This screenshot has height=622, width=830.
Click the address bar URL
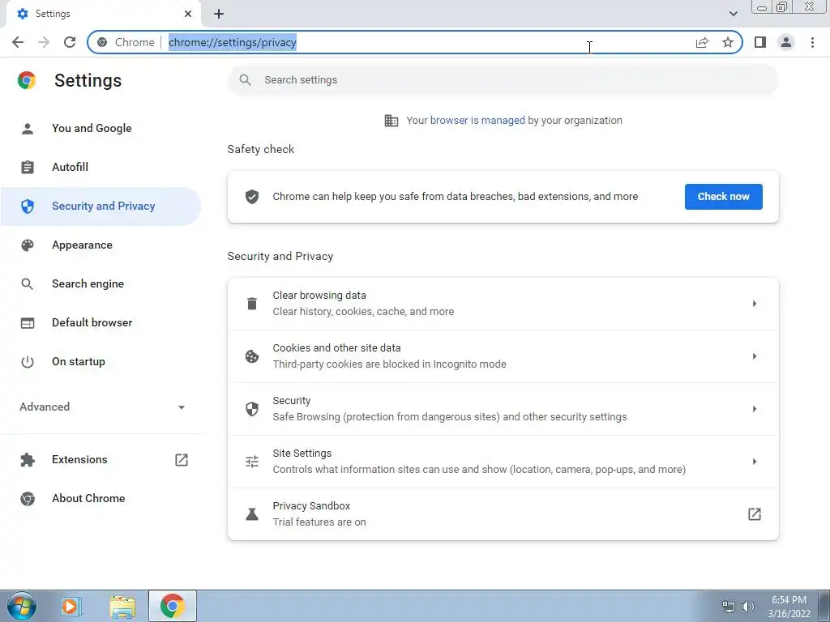pyautogui.click(x=233, y=42)
